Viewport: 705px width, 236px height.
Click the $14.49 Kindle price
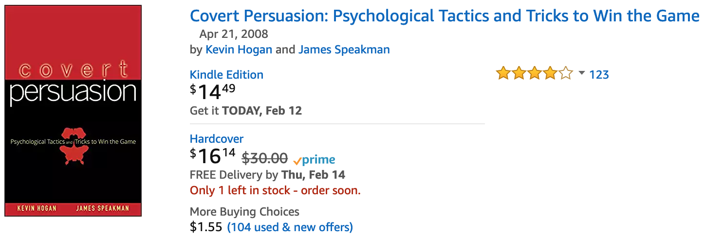[x=213, y=91]
